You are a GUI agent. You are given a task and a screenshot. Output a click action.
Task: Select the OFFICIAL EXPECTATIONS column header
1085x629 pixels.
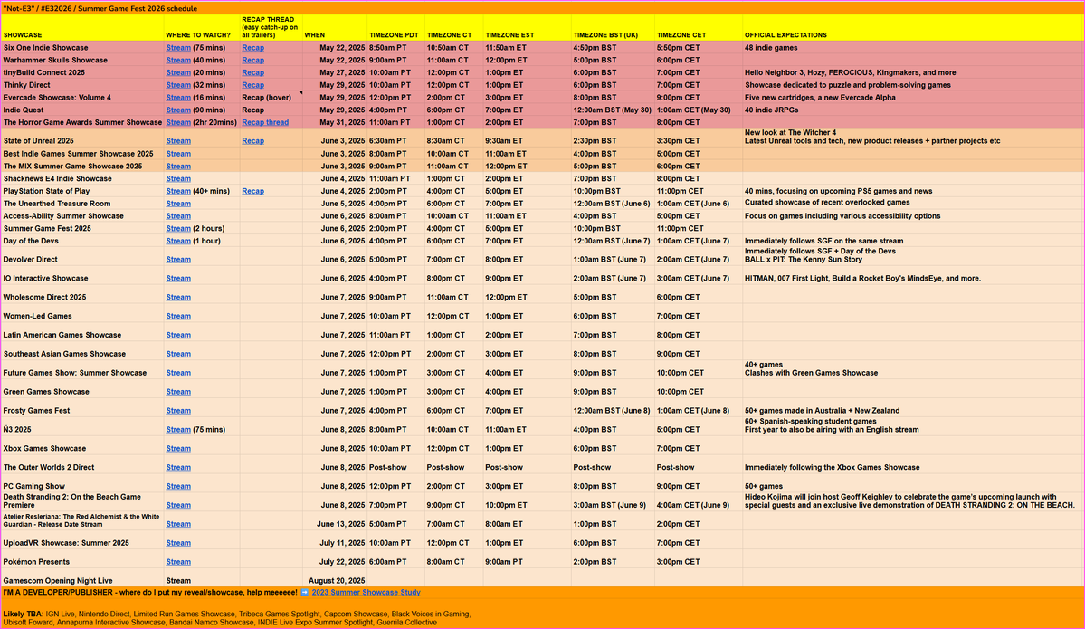[x=913, y=28]
